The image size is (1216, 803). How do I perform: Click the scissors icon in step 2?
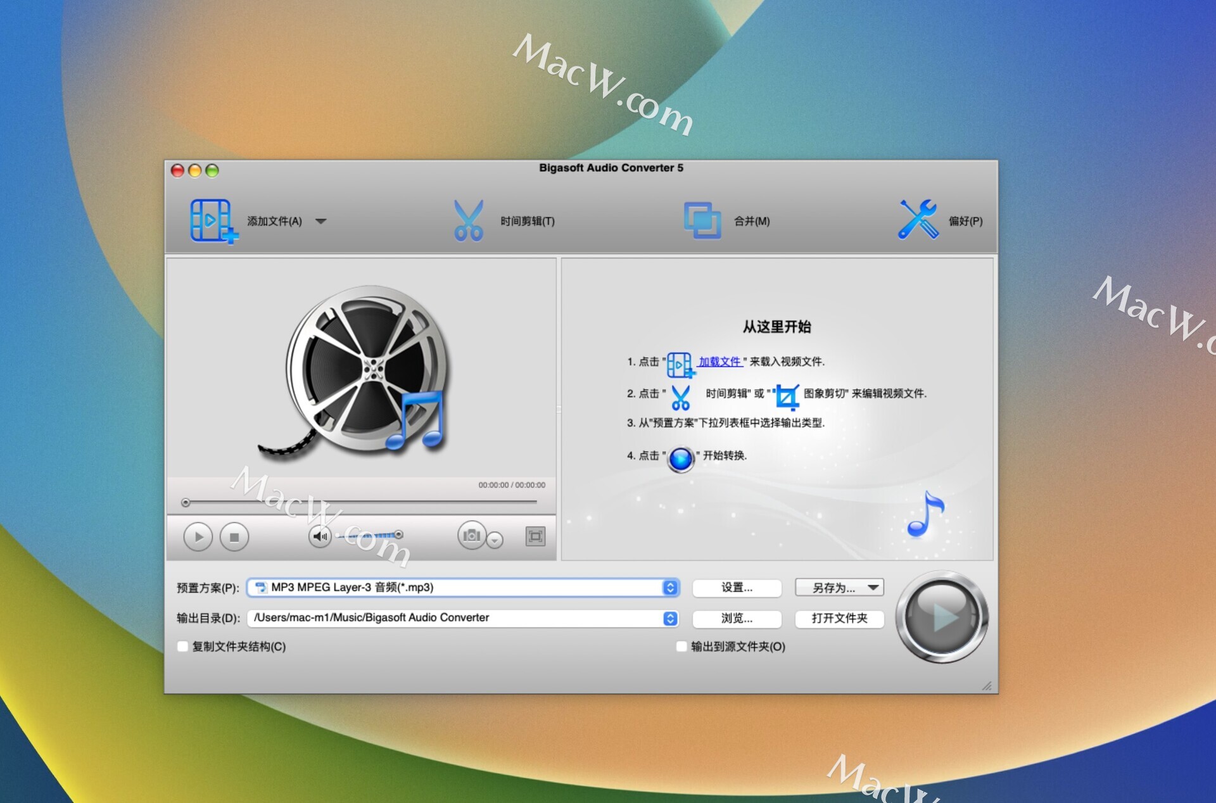coord(681,397)
